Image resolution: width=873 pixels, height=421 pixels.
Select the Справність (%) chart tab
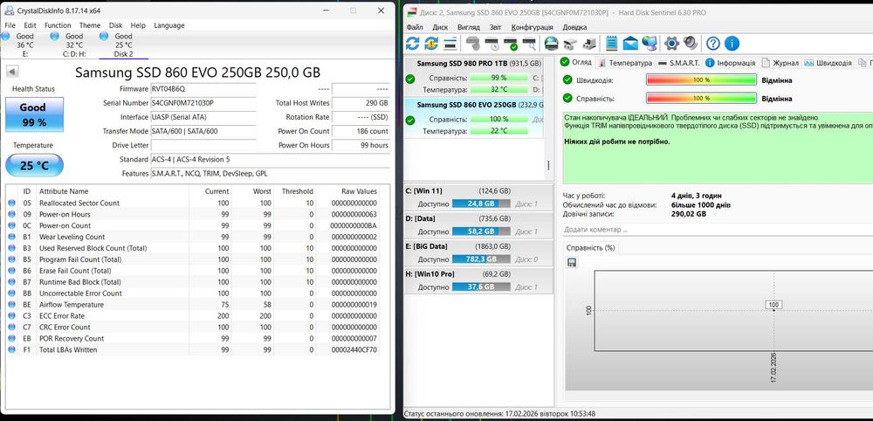coord(590,248)
